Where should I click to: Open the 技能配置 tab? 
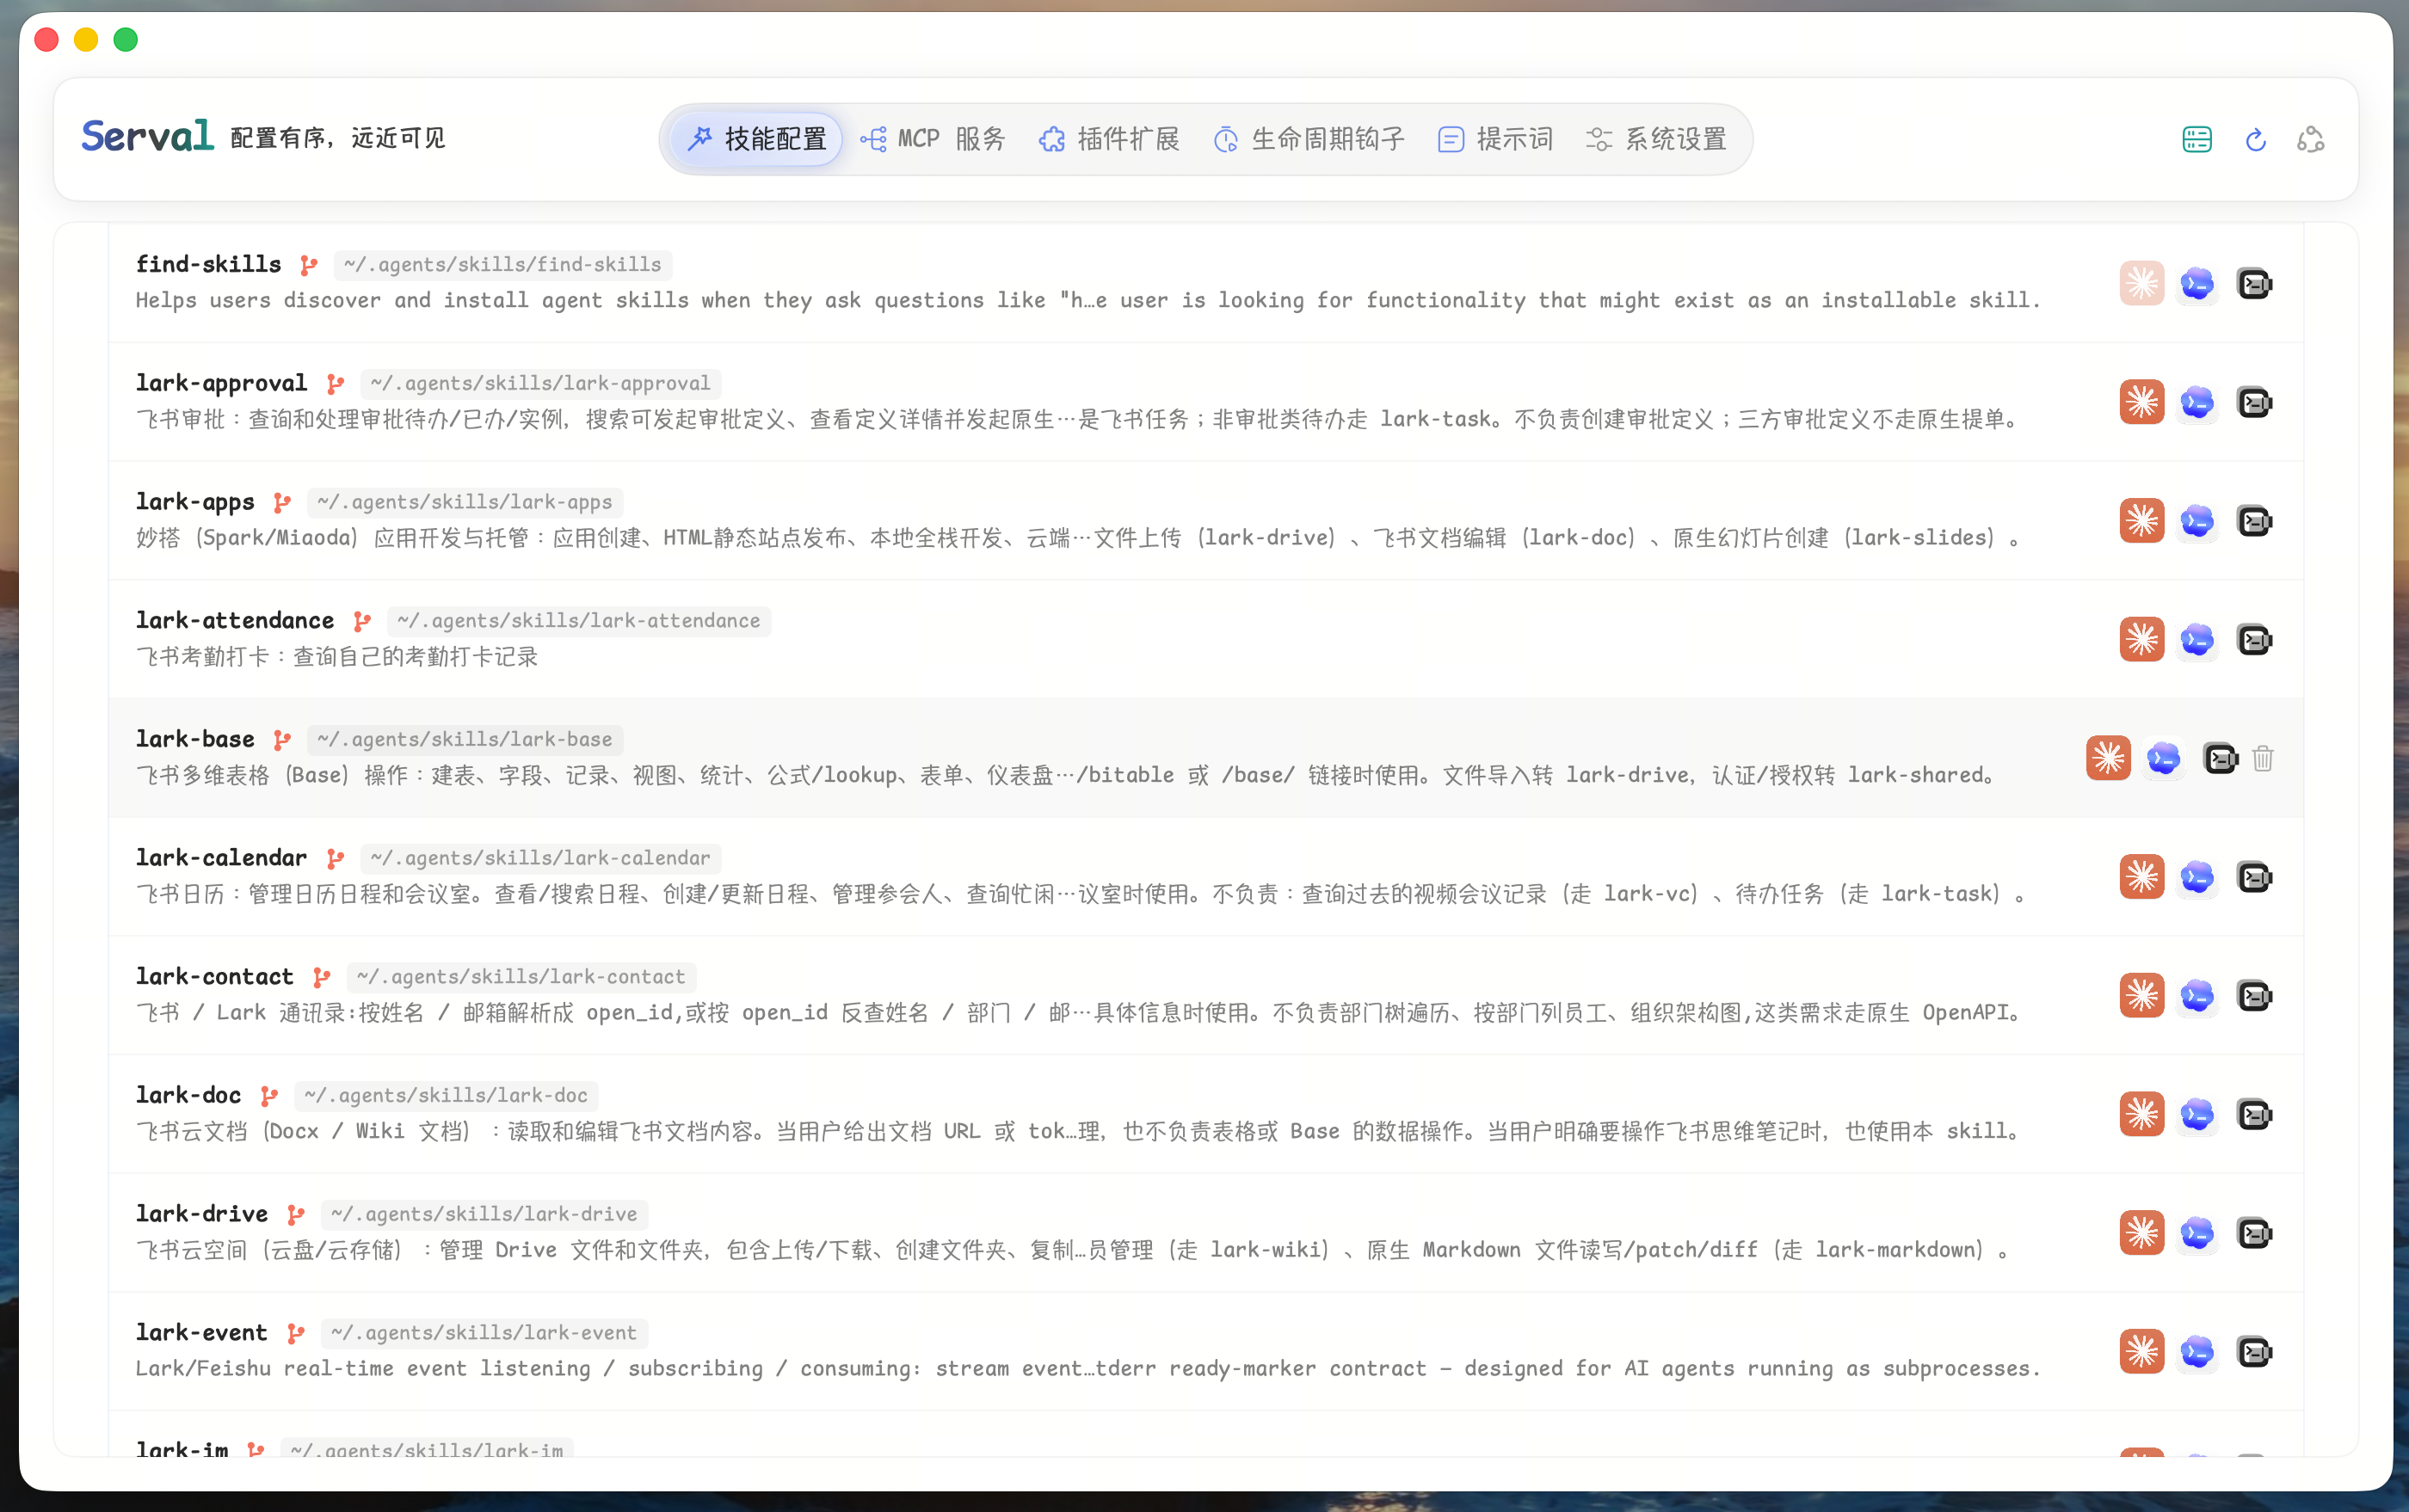[757, 139]
